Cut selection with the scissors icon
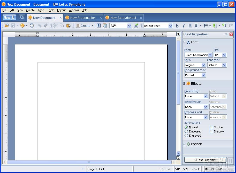 pos(55,26)
